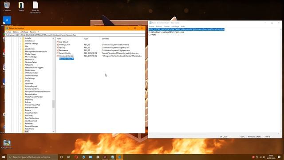Expand the Installer registry key
The image size is (284, 160).
point(21,38)
